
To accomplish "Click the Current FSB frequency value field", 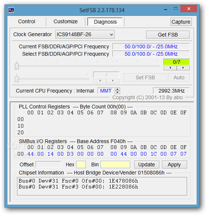I will [x=151, y=46].
